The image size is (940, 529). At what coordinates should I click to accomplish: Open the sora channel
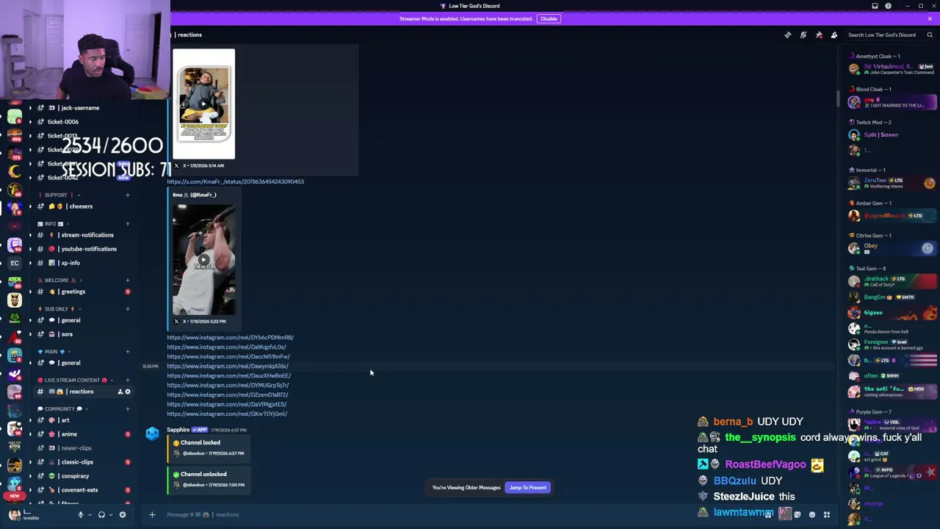click(83, 334)
